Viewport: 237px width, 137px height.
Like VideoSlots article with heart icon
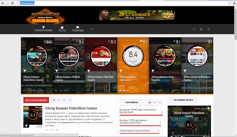[x=47, y=130]
